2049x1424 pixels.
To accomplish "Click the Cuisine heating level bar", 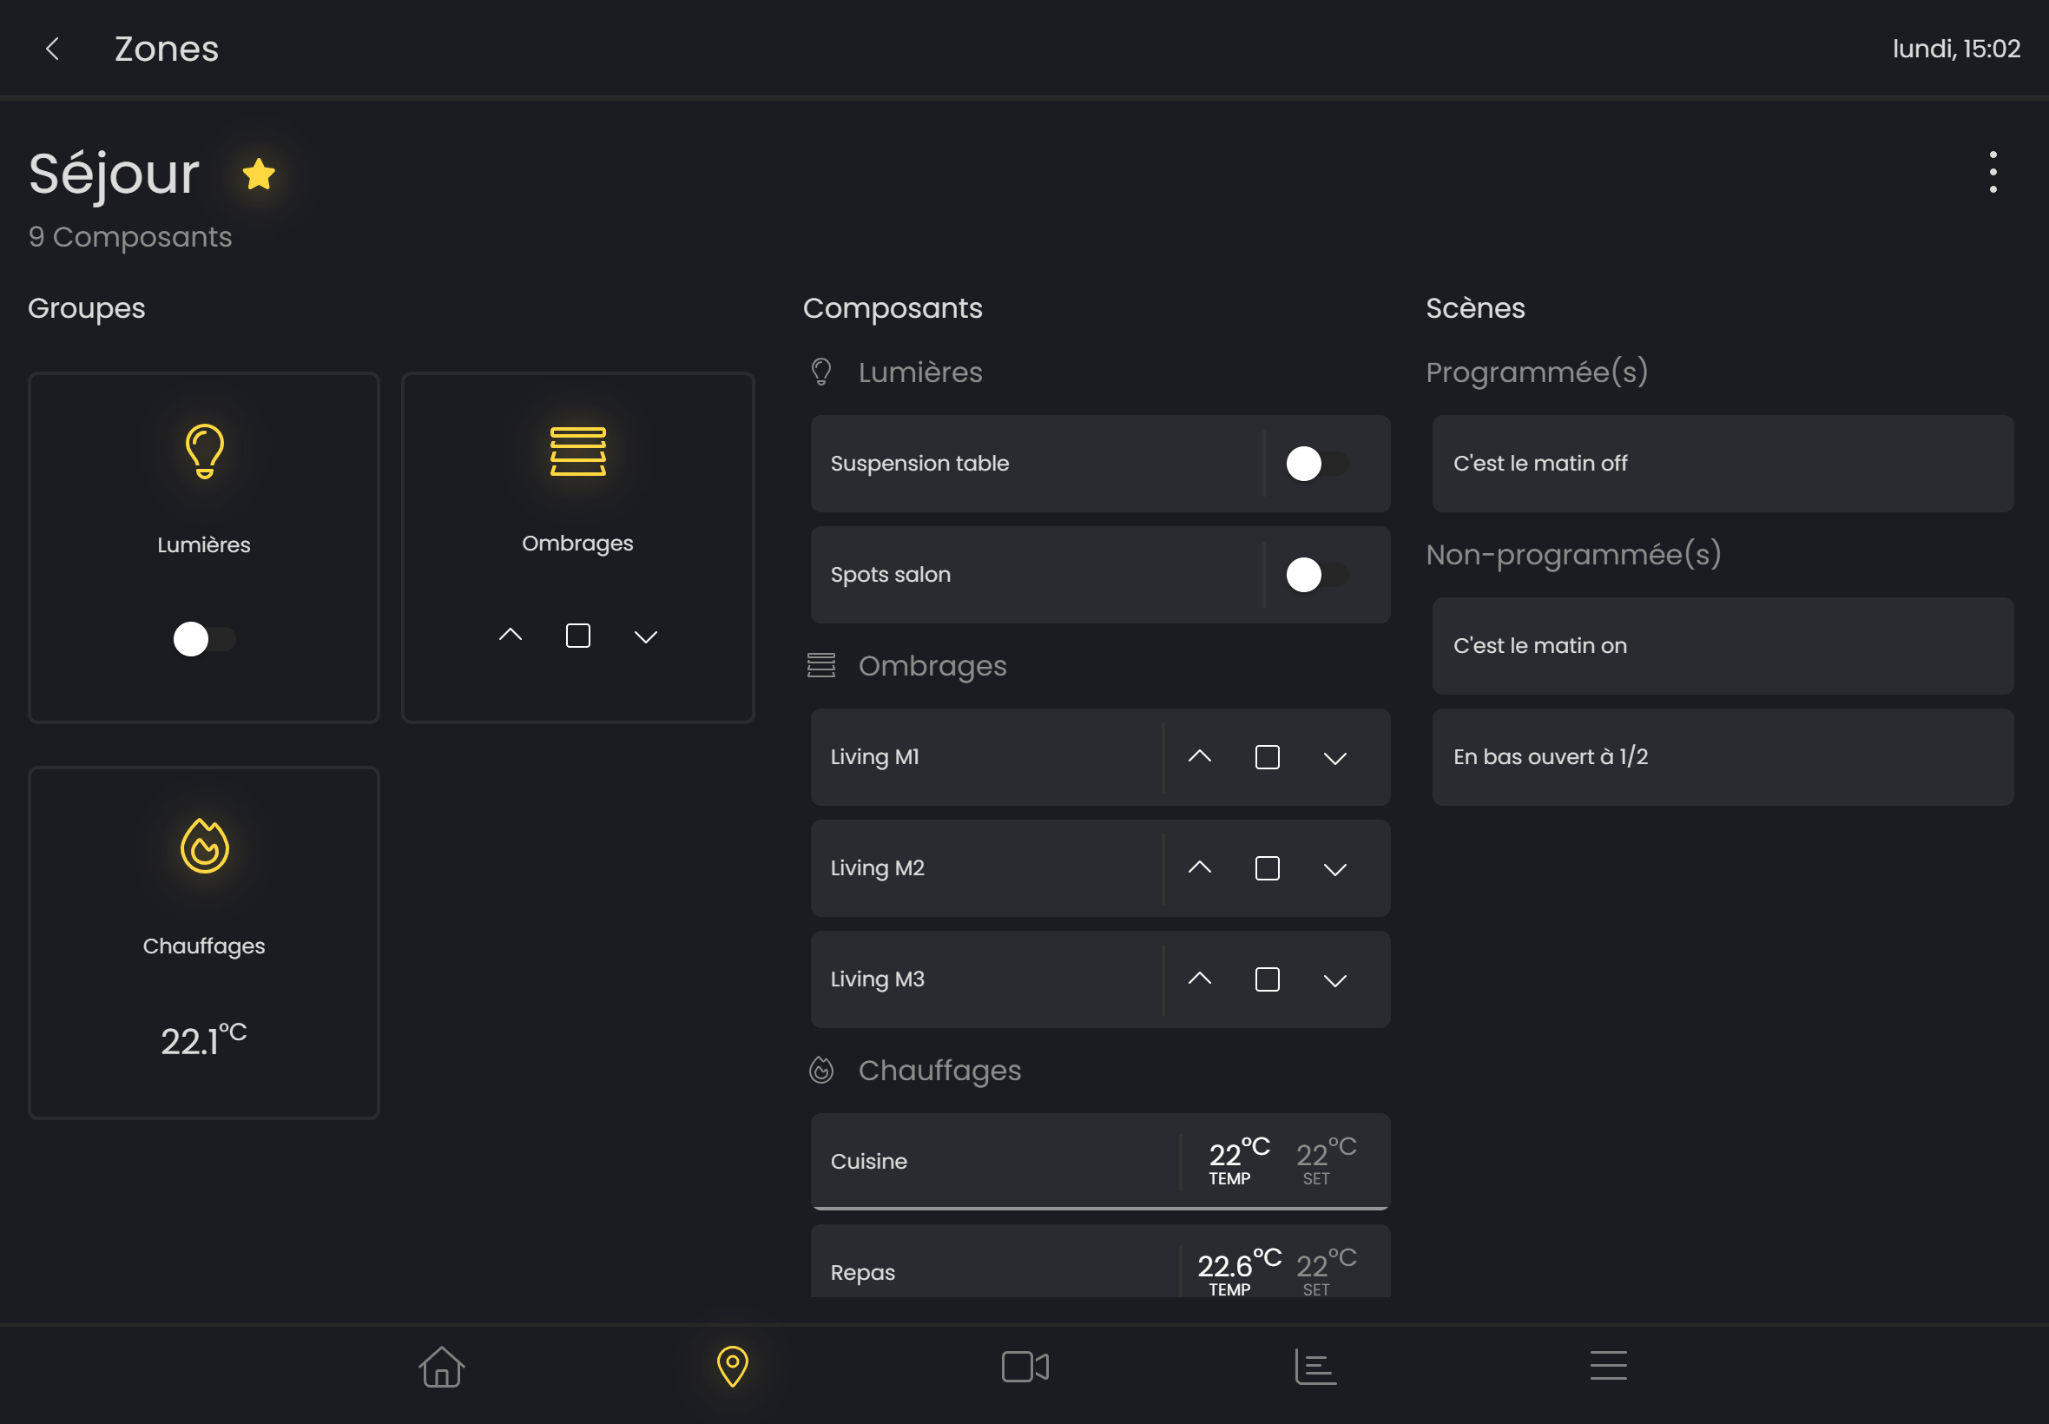I will [1099, 1208].
